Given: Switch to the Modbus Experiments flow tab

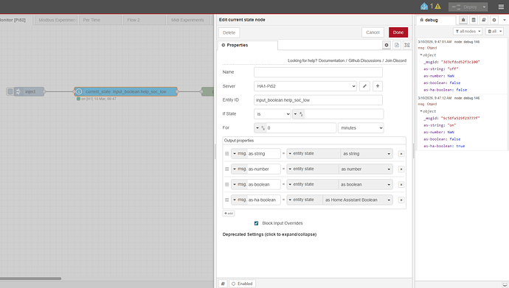Looking at the screenshot, I should (x=56, y=20).
